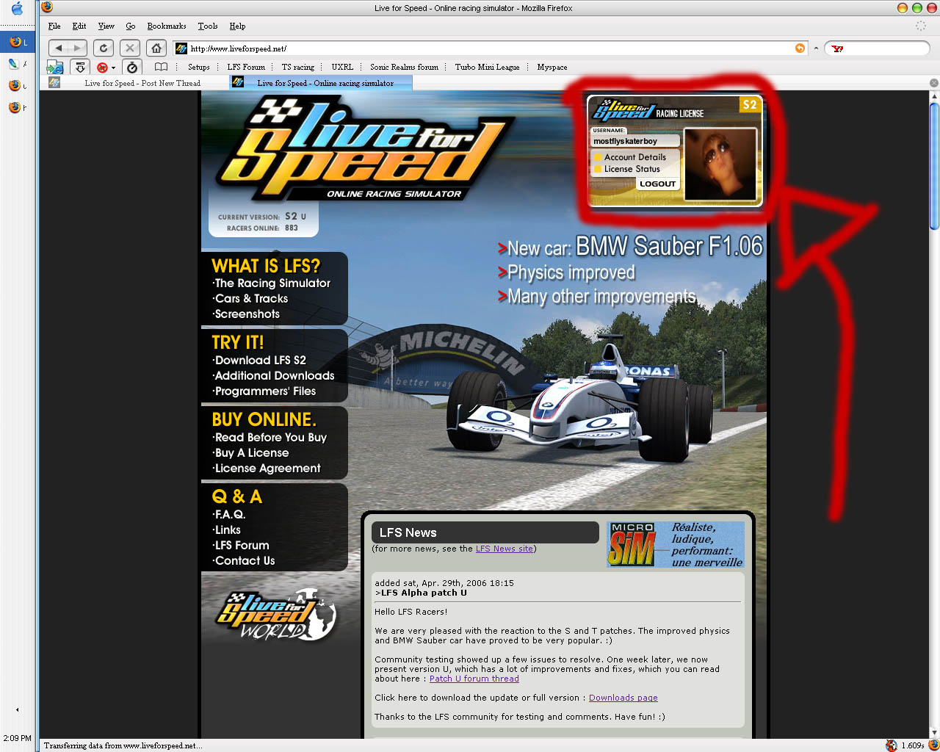The image size is (940, 752).
Task: Click the blue feather application icon in the sidebar
Action: tap(14, 64)
